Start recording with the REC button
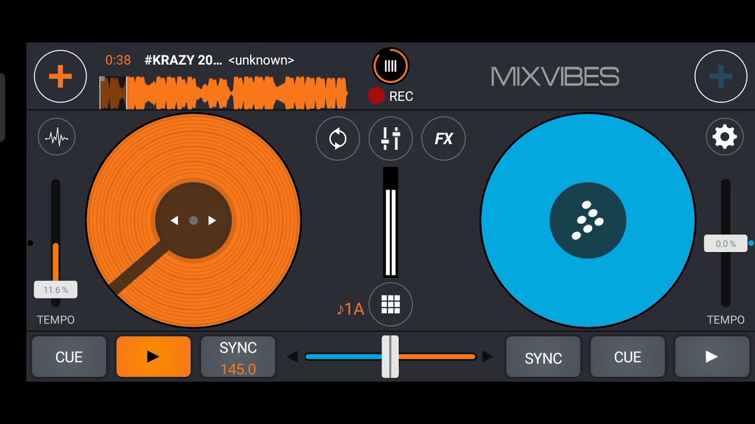Screen dimensions: 755x424 point(390,96)
